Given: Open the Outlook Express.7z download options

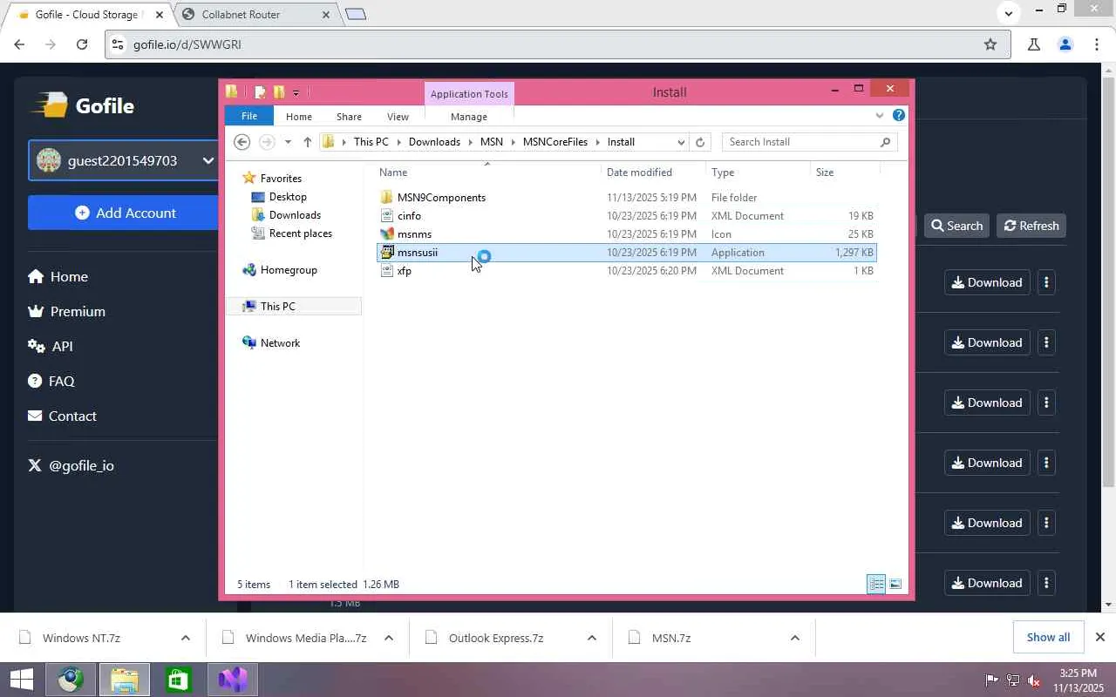Looking at the screenshot, I should coord(592,638).
